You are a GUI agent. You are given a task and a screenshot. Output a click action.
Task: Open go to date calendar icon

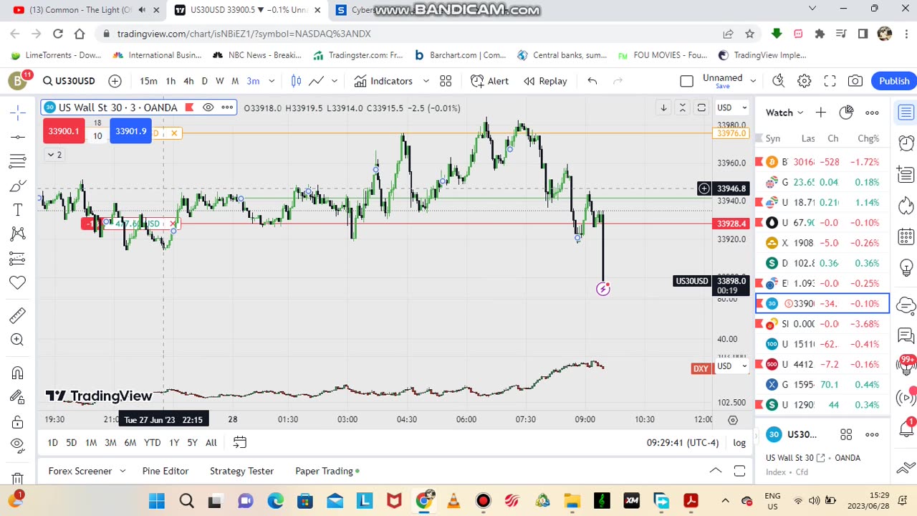(240, 443)
